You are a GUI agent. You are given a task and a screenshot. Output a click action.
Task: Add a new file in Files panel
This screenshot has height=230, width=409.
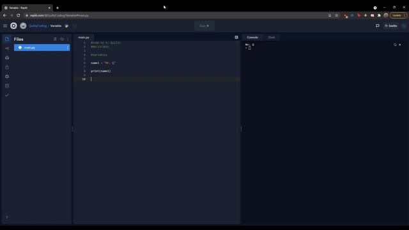click(x=55, y=39)
